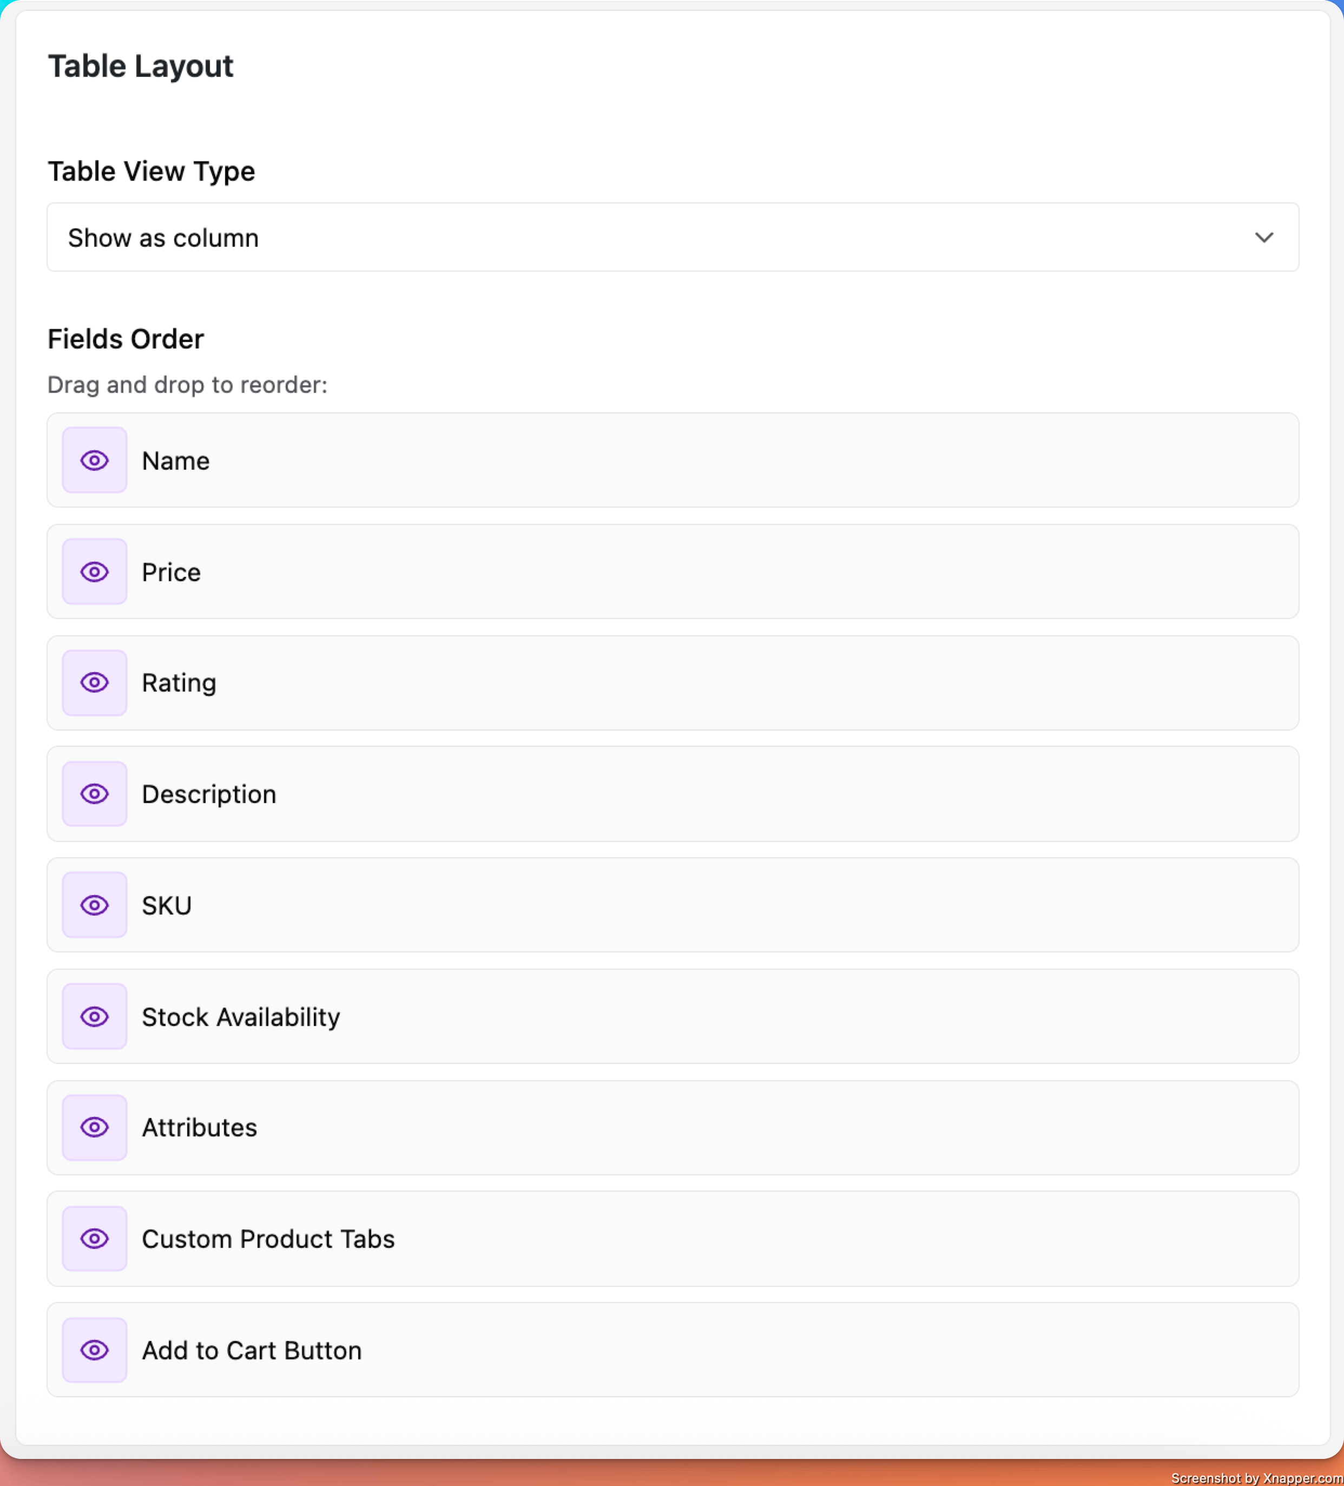The image size is (1344, 1486).
Task: Click the SKU eye visibility icon
Action: click(x=94, y=905)
